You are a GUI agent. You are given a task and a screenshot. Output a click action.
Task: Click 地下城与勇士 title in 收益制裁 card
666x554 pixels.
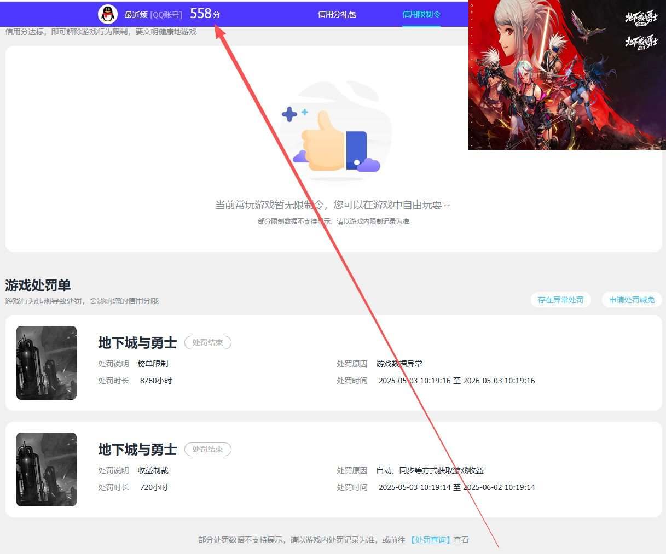137,450
